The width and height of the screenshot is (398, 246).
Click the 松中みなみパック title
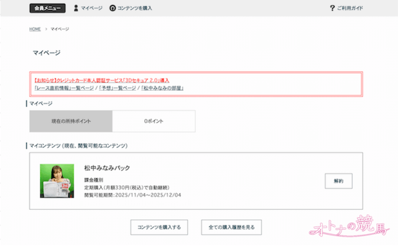pos(107,168)
